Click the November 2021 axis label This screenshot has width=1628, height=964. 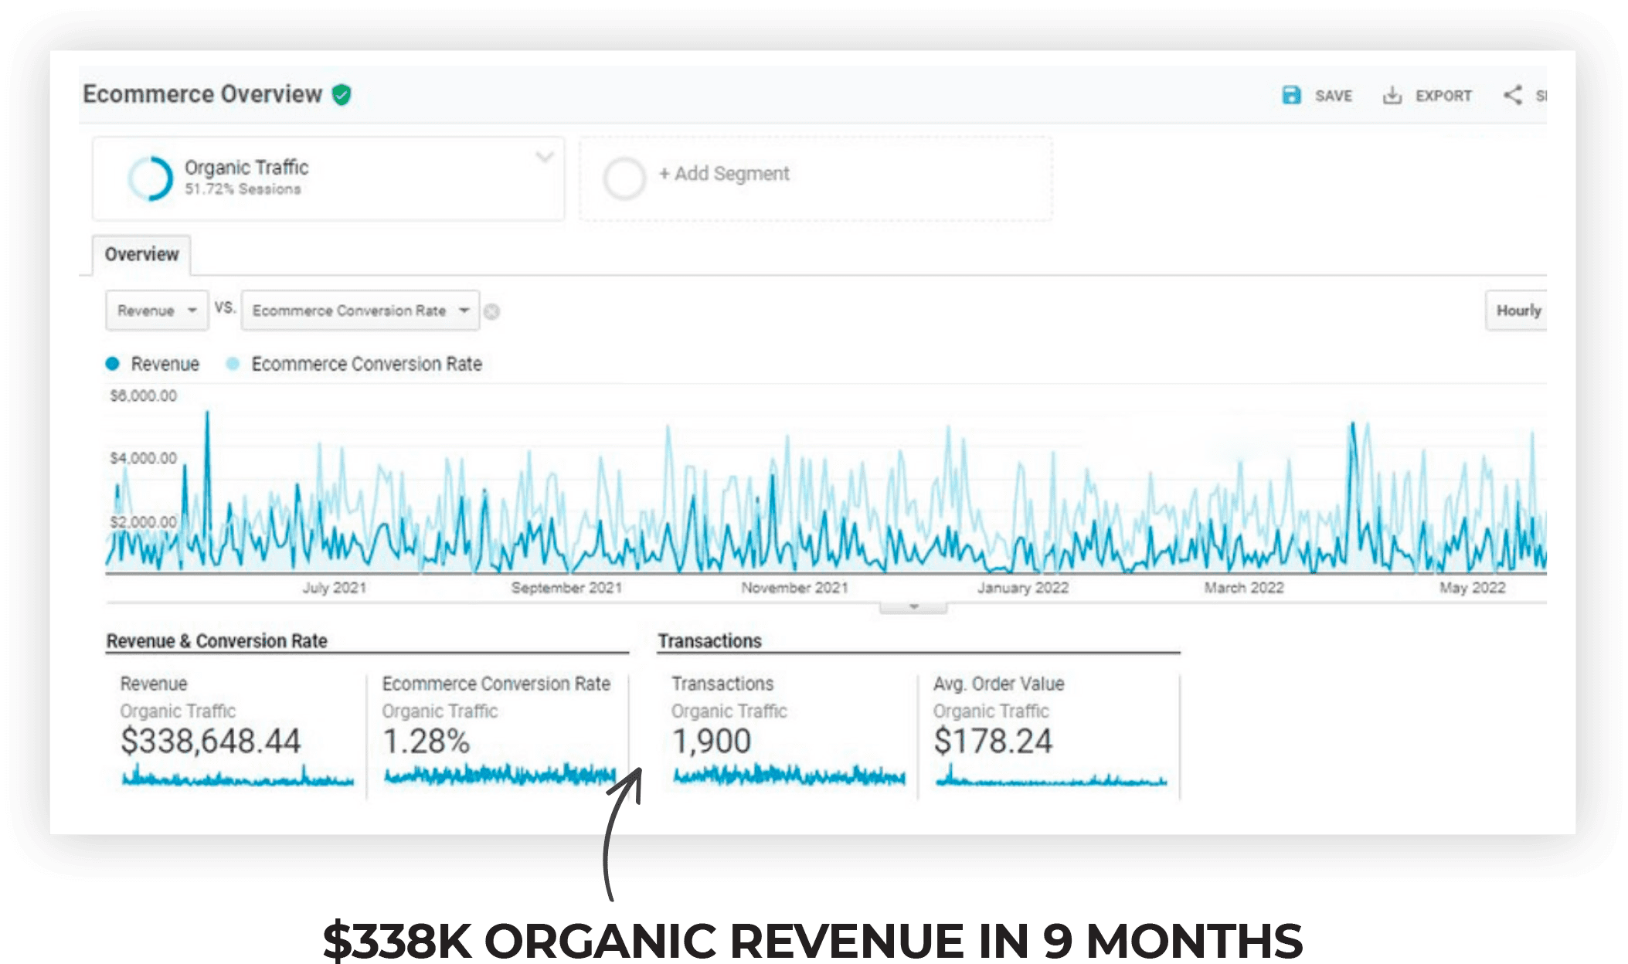tap(794, 588)
